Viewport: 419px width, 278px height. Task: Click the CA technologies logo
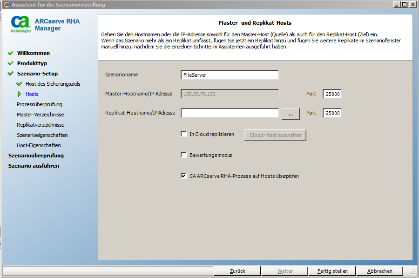tap(21, 24)
